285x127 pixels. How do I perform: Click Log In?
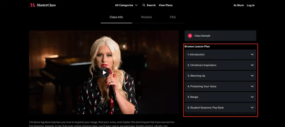pyautogui.click(x=251, y=5)
